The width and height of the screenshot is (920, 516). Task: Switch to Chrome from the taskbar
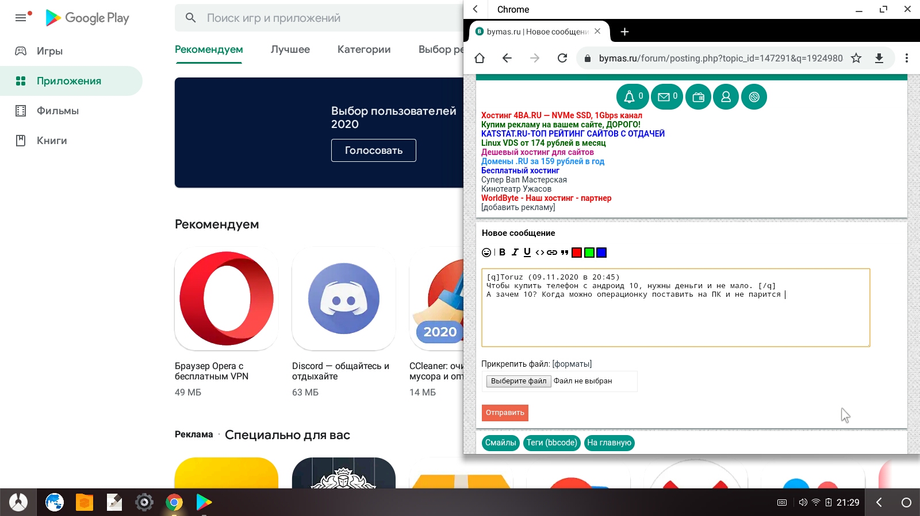click(x=174, y=503)
